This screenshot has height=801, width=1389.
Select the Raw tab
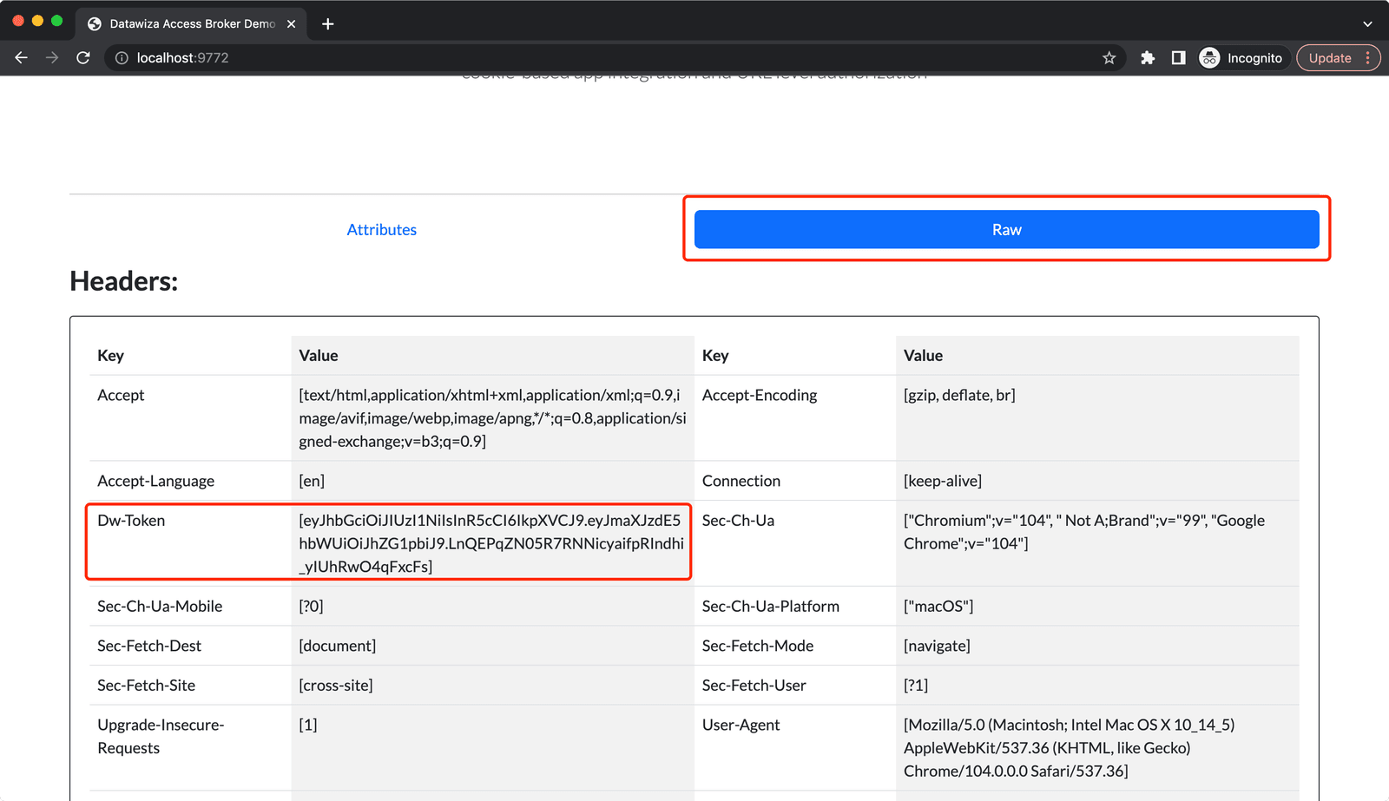1007,230
